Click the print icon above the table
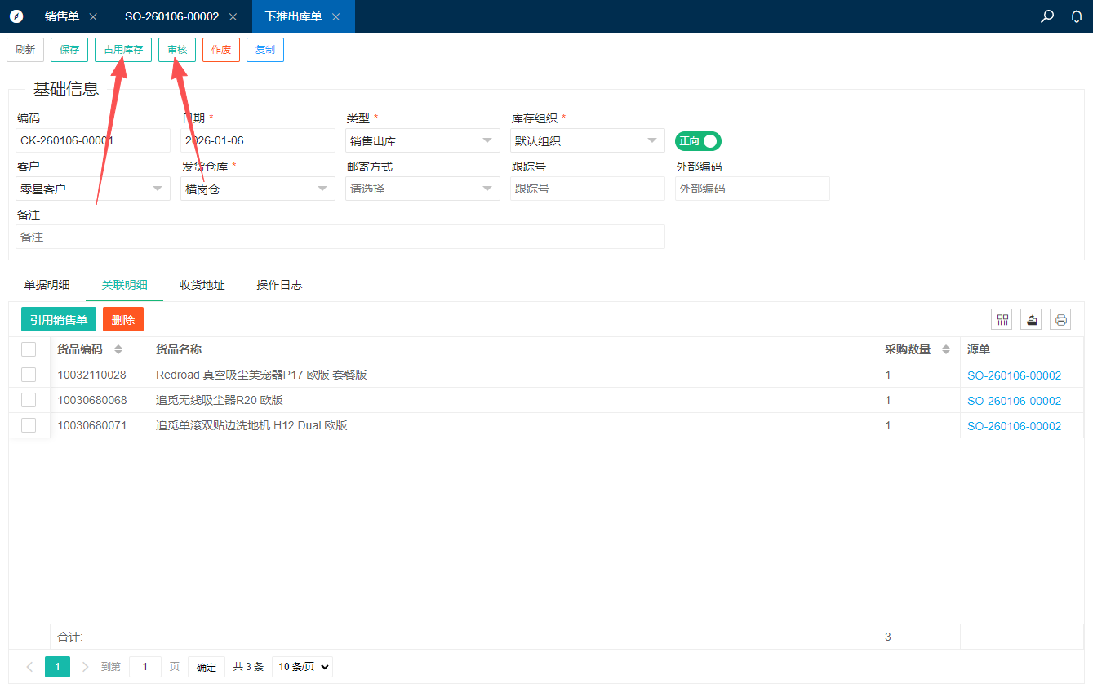The width and height of the screenshot is (1093, 693). tap(1060, 320)
